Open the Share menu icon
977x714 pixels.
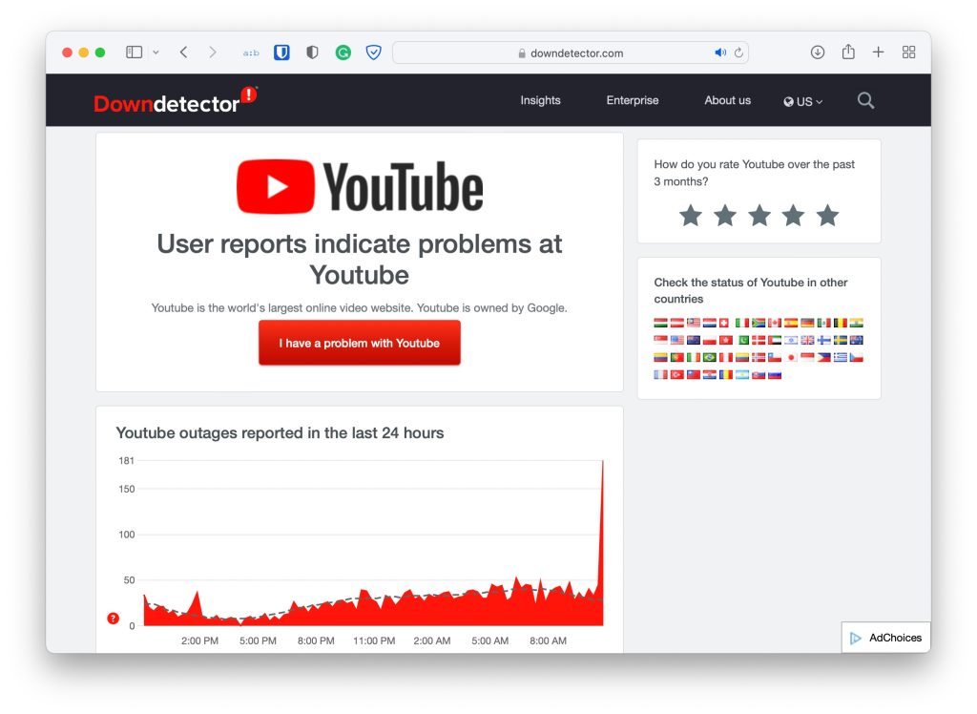click(848, 52)
